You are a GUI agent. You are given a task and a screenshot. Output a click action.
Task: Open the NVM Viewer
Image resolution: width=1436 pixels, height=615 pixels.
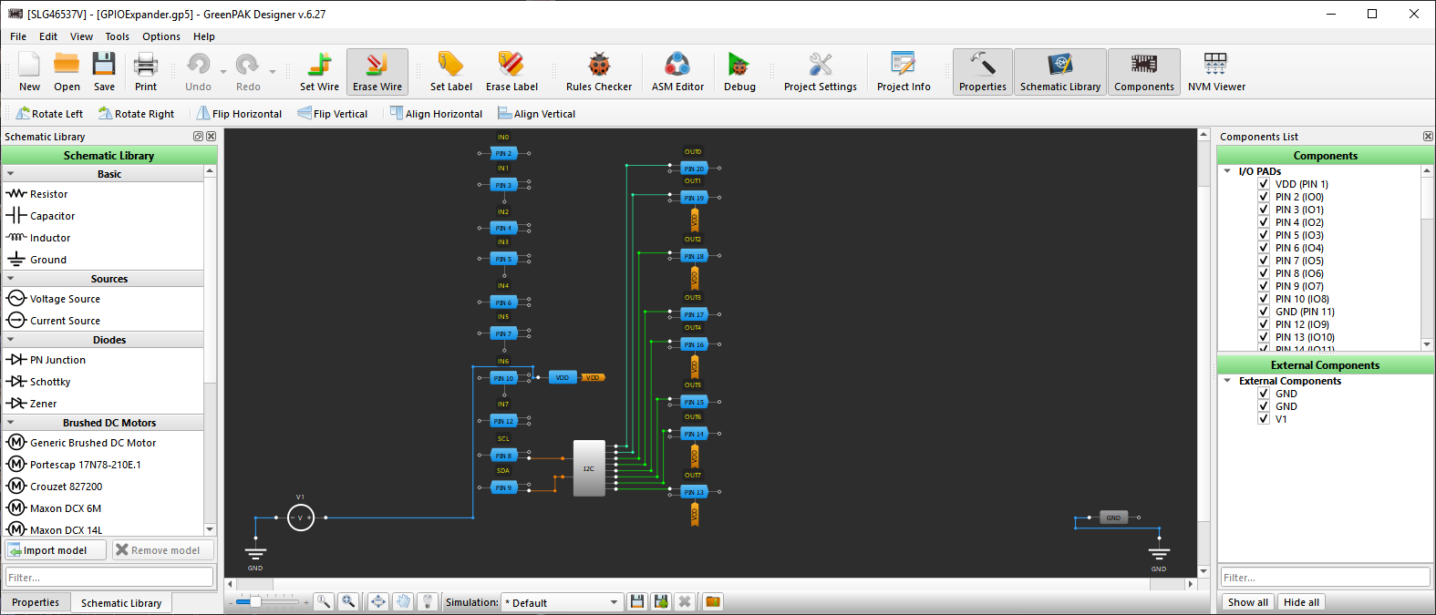(1215, 72)
